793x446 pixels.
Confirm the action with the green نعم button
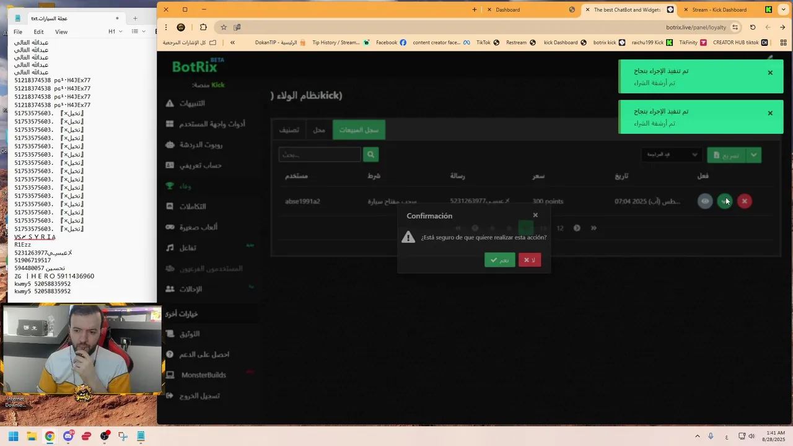499,260
